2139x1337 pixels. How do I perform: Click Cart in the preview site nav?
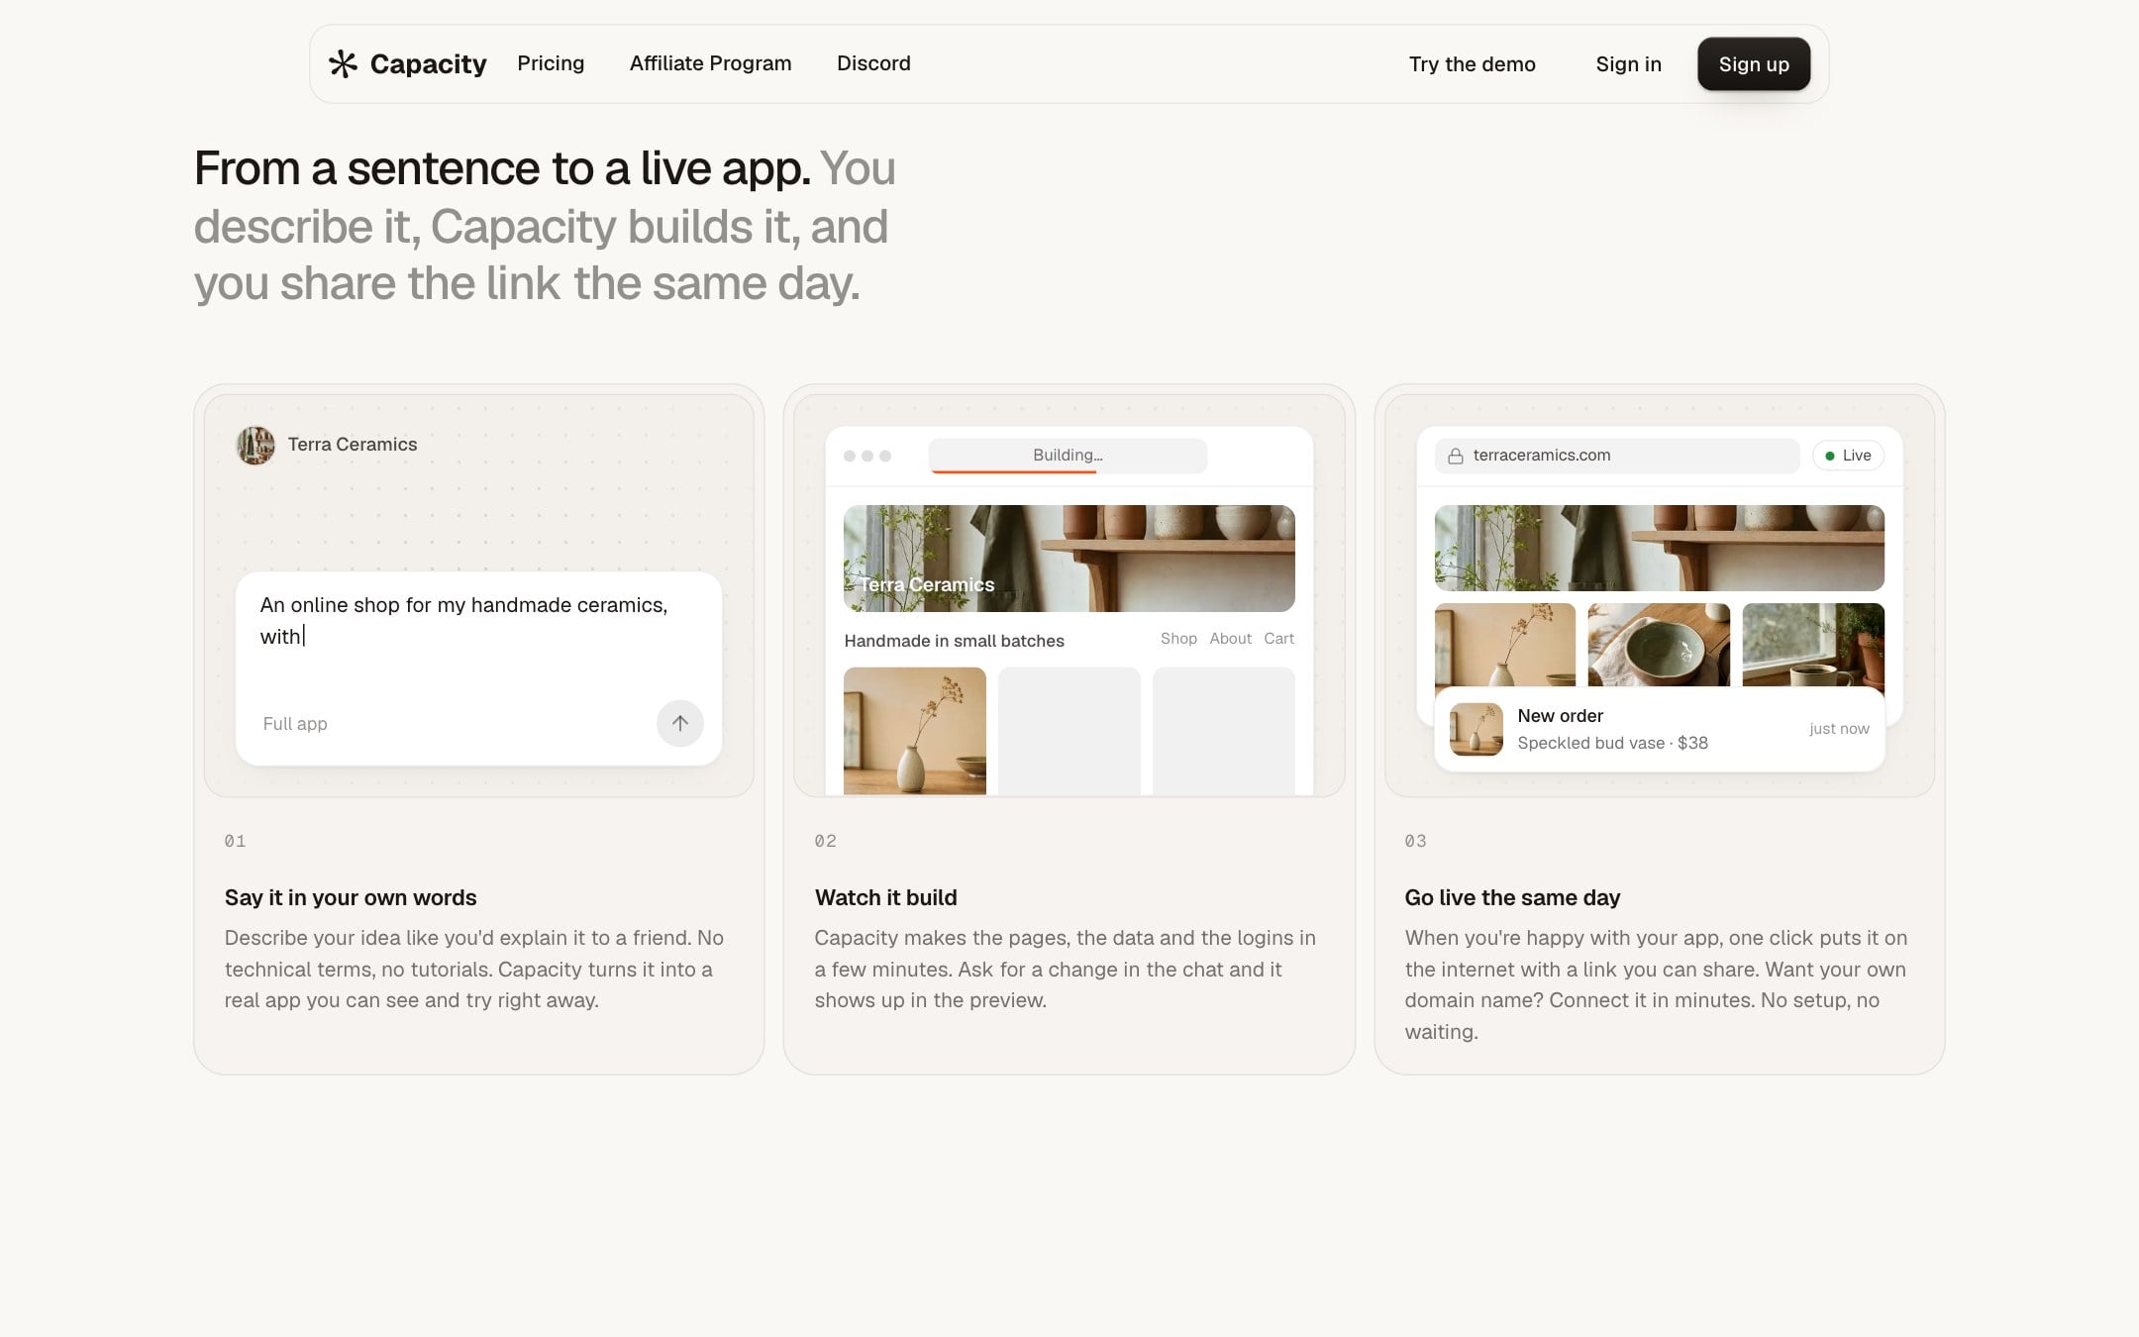(x=1278, y=639)
